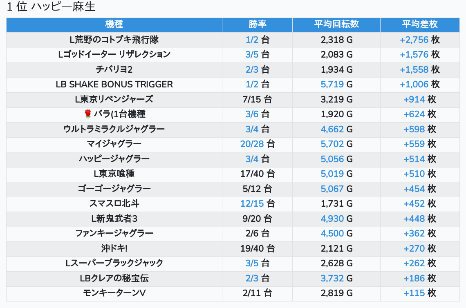Click the 平均差枚 column header
Viewport: 466px width, 308px height.
click(419, 24)
